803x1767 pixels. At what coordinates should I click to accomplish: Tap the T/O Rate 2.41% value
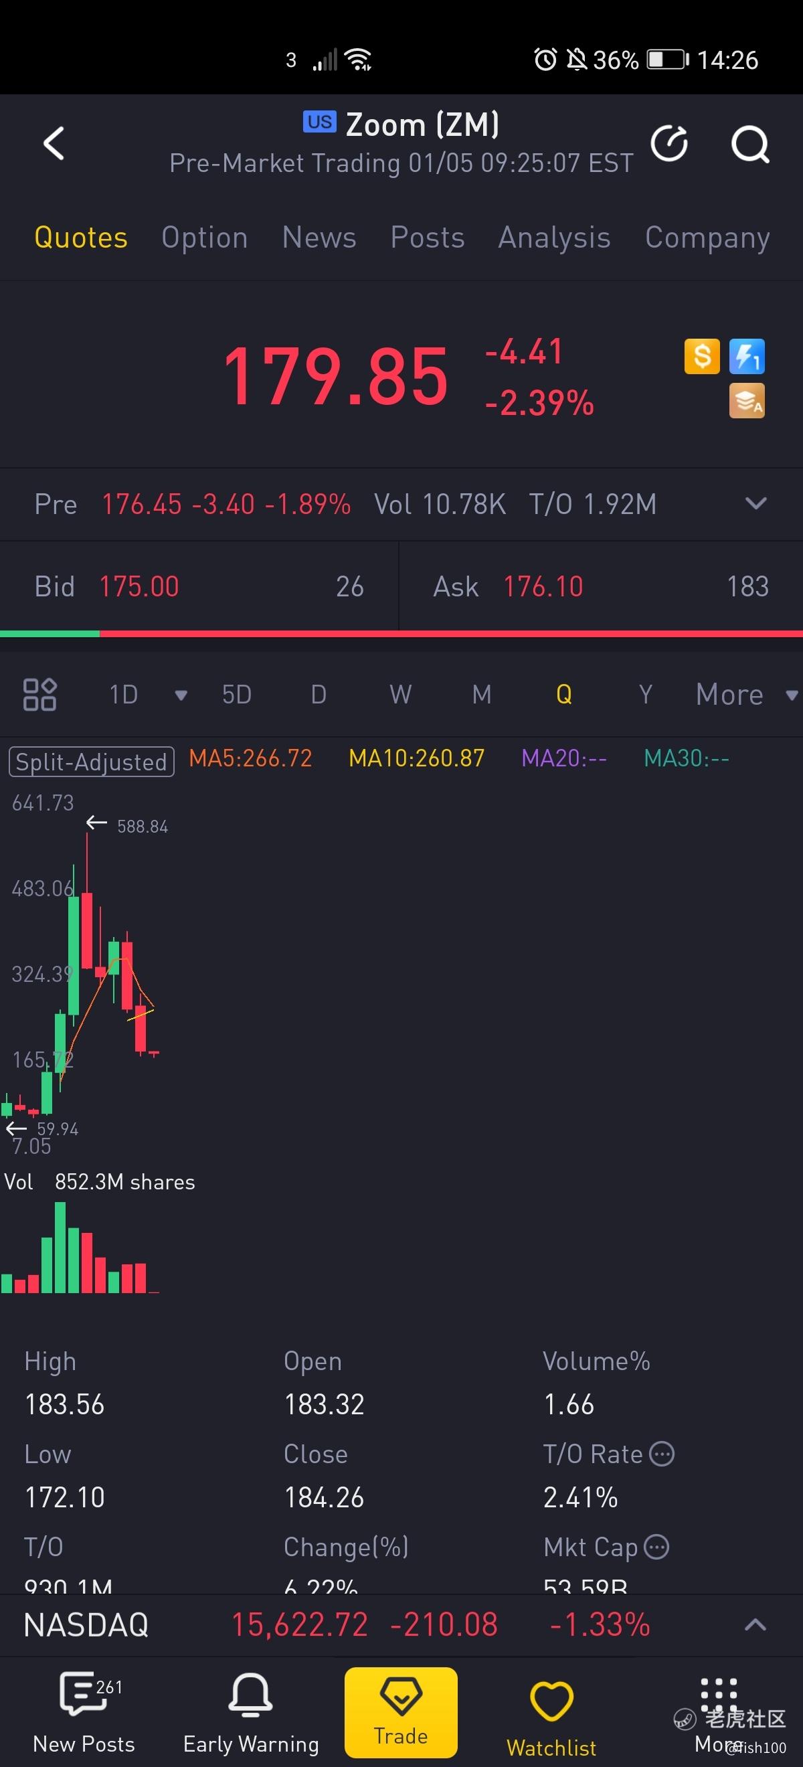coord(580,1497)
